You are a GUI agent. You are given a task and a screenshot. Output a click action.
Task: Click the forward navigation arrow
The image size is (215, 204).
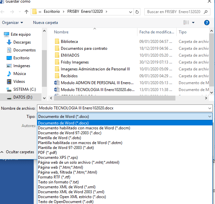12,12
